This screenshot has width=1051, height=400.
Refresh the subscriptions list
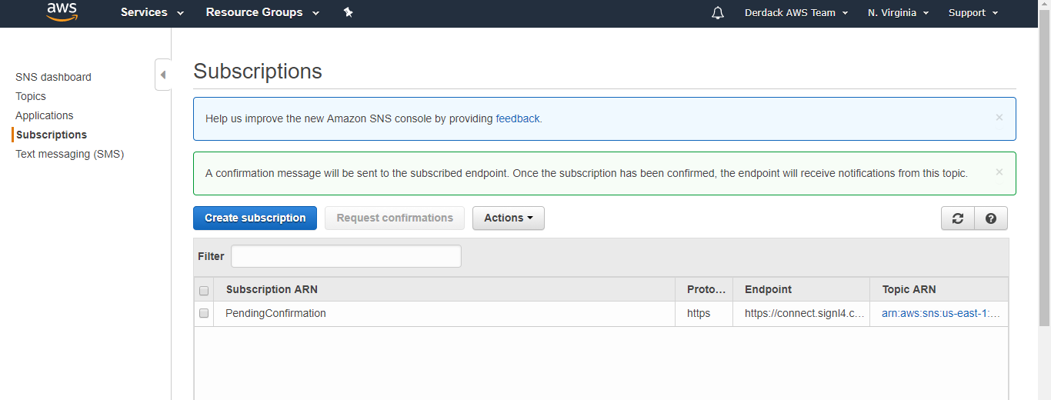[958, 218]
